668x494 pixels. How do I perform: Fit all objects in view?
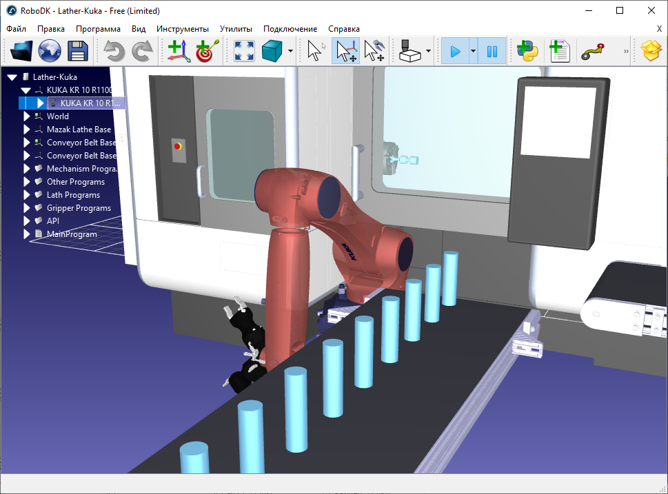point(244,51)
